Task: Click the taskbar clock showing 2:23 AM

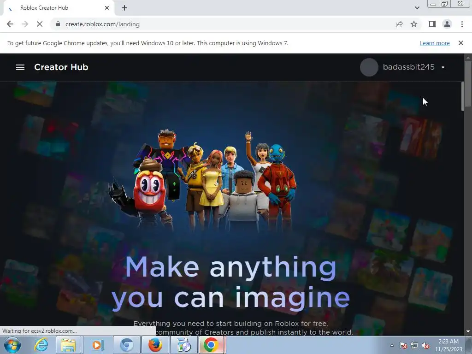Action: (448, 345)
